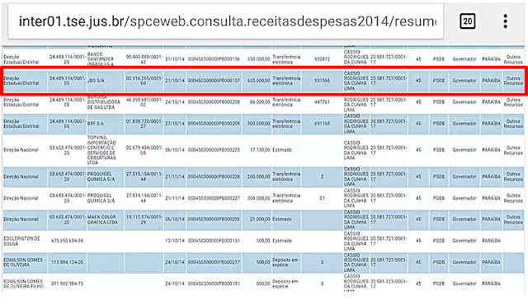
Task: Select CNPJ 02.679.494/0001-08 cell
Action: point(144,150)
